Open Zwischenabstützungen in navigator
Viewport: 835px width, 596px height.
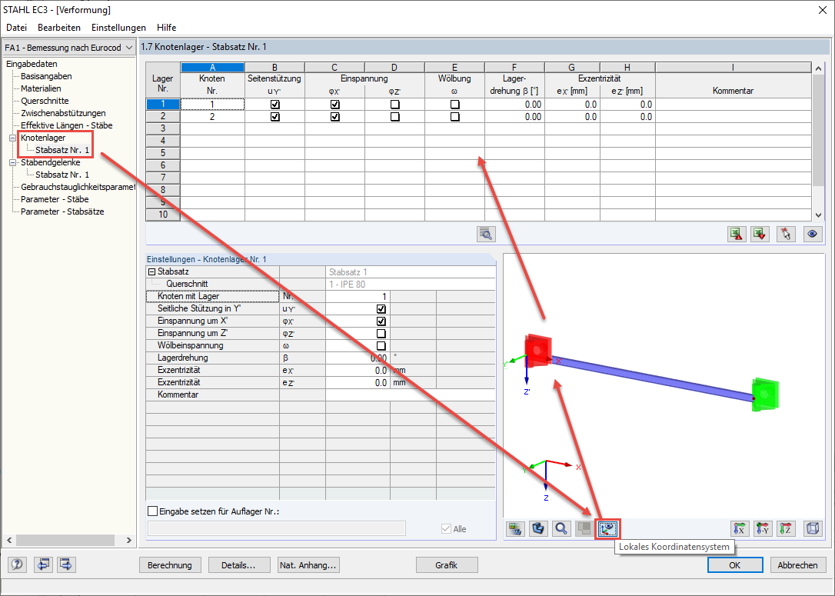63,113
